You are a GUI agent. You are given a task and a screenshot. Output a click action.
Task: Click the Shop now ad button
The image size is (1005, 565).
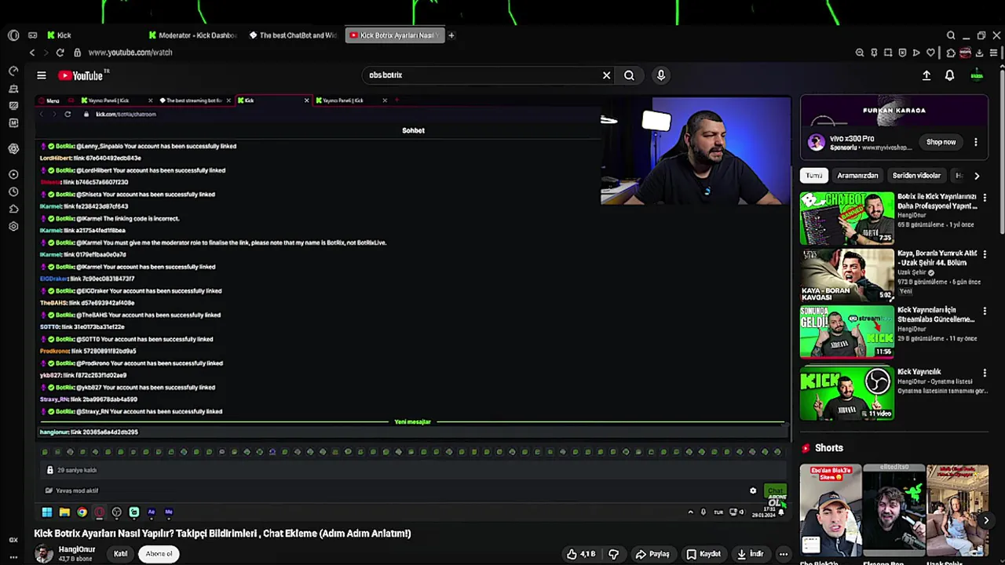941,142
